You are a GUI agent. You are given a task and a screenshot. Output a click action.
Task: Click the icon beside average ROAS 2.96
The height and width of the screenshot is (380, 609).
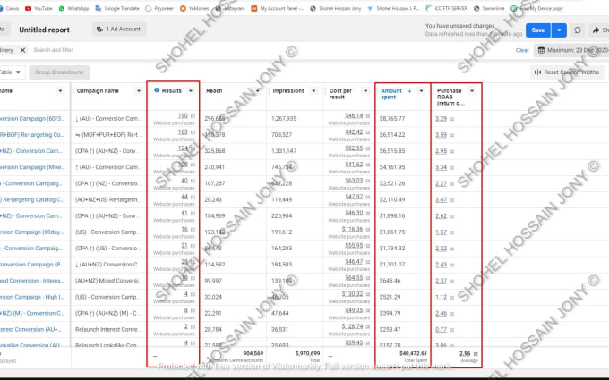(476, 354)
